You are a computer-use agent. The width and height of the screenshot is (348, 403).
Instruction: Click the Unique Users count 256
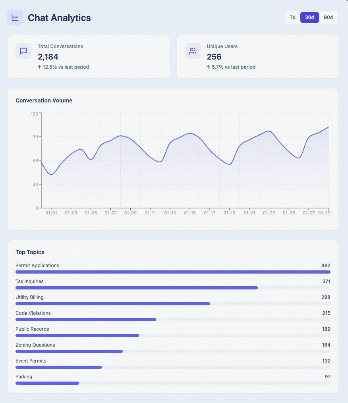pos(215,57)
